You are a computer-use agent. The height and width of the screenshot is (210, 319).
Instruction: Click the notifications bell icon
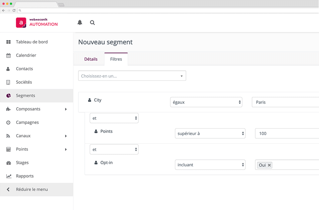click(80, 23)
